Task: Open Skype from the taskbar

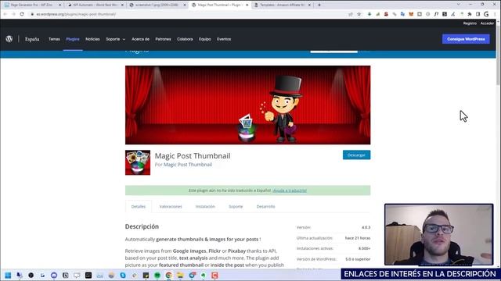Action: coord(123,276)
